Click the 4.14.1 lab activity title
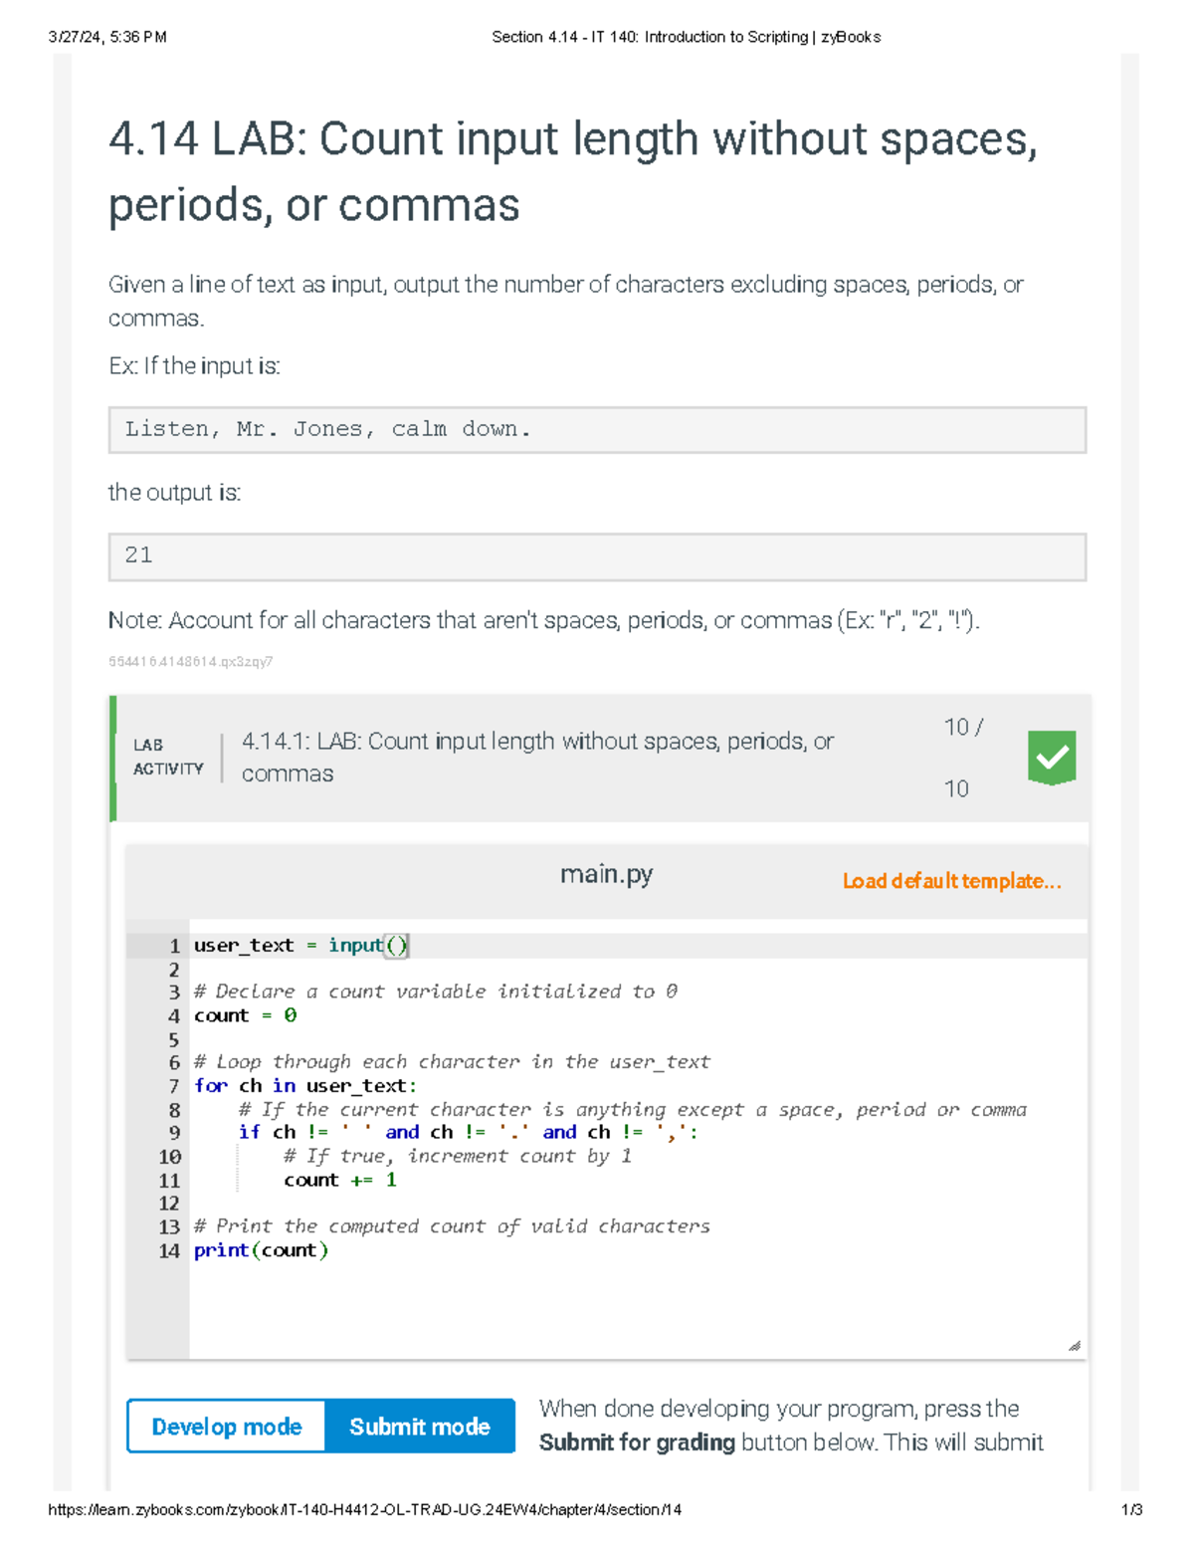 click(537, 758)
